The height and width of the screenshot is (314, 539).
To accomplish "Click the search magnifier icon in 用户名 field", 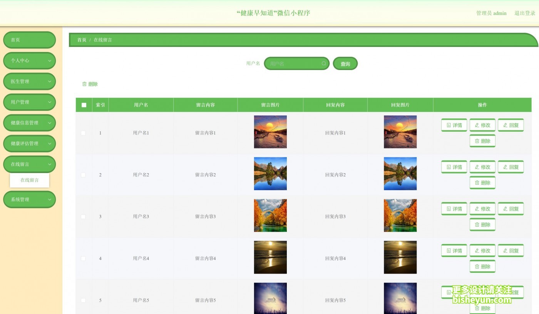I will 323,63.
